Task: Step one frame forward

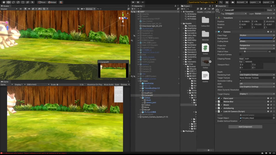Action: [x=143, y=2]
